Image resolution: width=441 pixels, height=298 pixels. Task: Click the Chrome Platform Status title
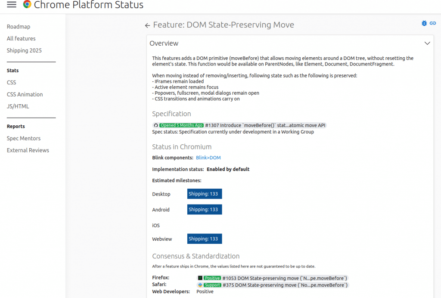[89, 4]
